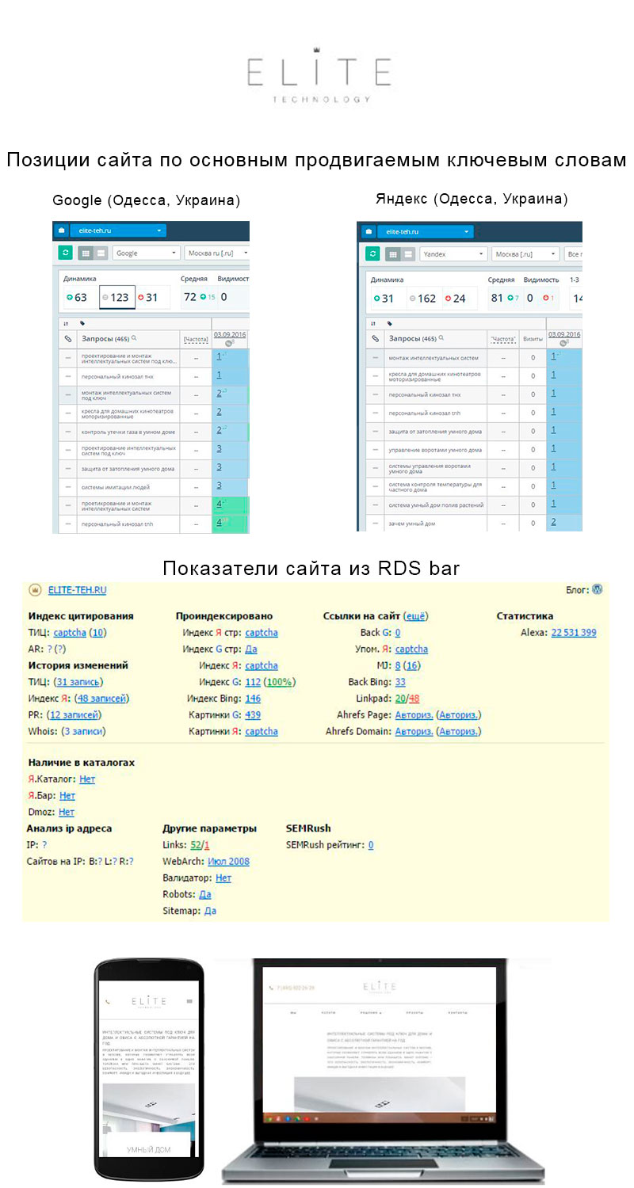Select the unchanged 162 counter in Yandex dynamics
The image size is (634, 1188).
pos(423,299)
